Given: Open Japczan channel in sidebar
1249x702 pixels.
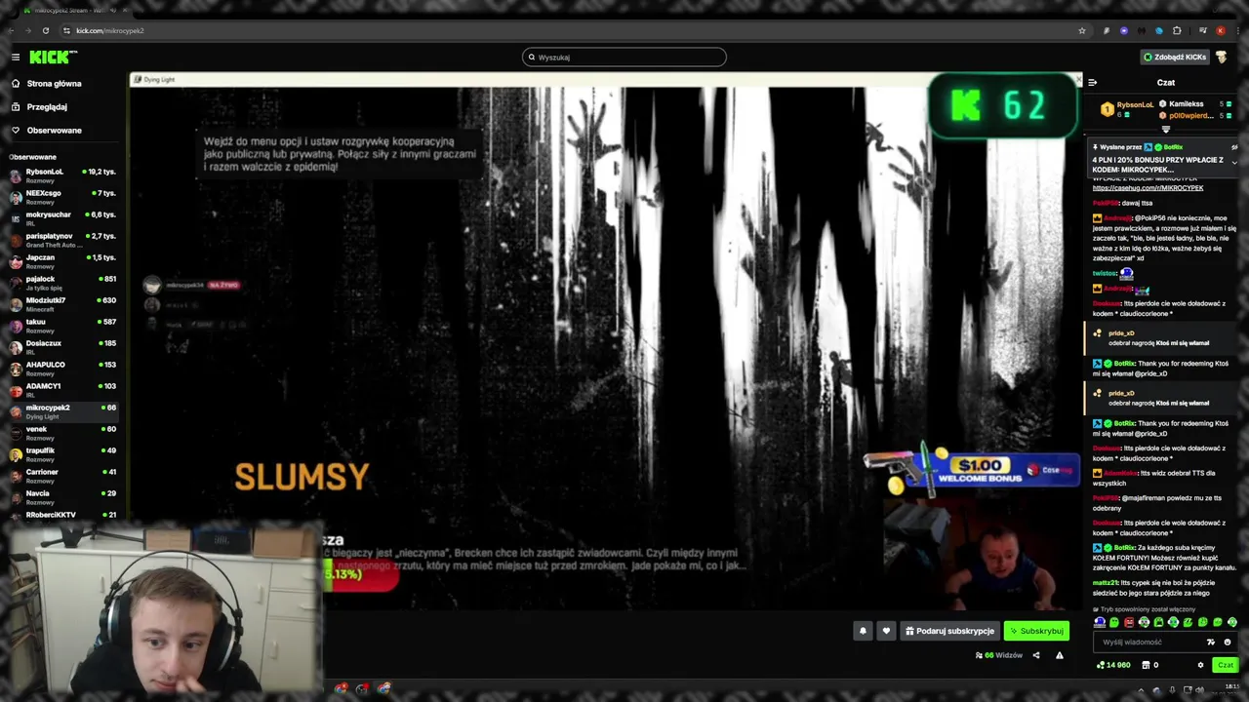Looking at the screenshot, I should (62, 261).
